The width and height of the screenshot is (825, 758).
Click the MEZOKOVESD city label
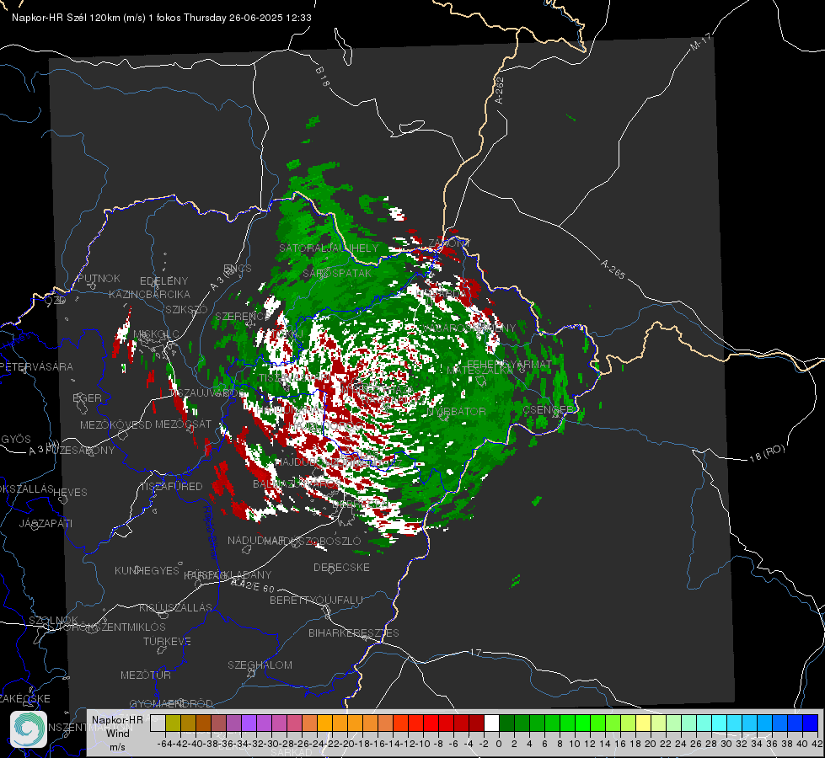pyautogui.click(x=115, y=424)
